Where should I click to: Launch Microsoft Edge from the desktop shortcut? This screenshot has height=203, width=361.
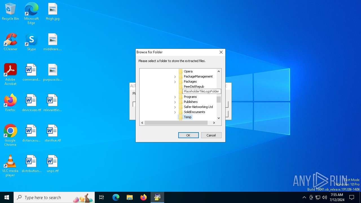(31, 14)
